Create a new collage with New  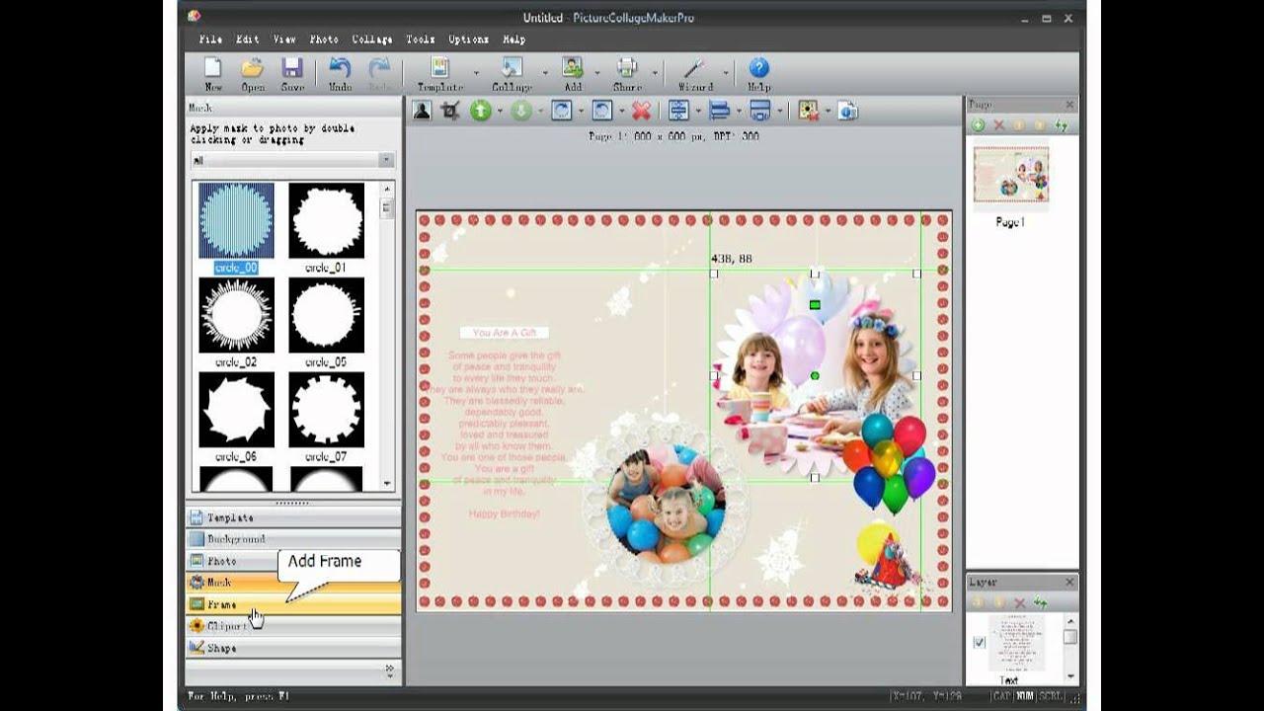[213, 74]
